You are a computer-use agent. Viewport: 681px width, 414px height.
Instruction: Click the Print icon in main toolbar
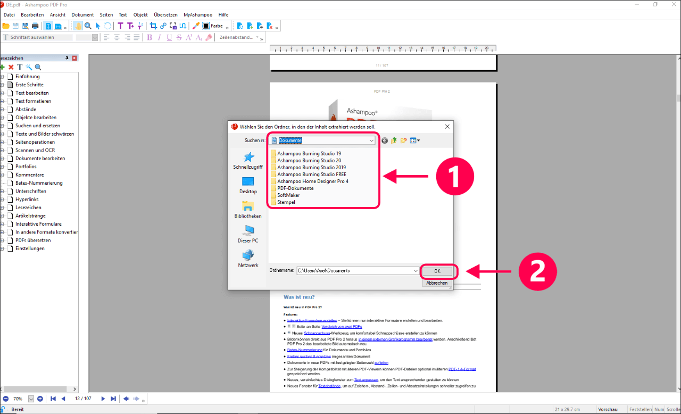click(x=35, y=26)
